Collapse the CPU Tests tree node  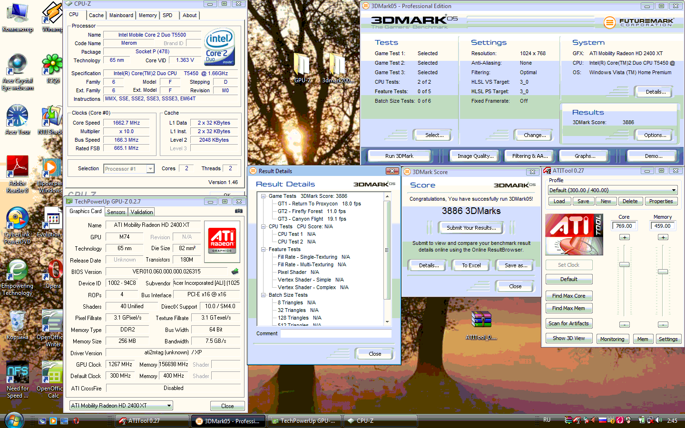click(263, 226)
